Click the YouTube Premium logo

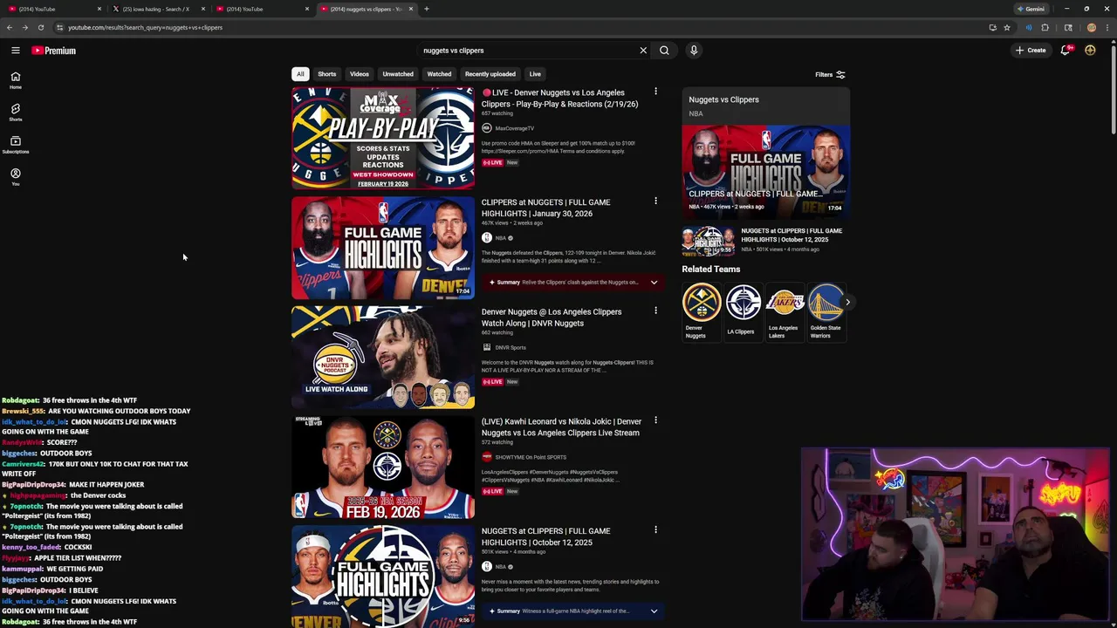54,51
